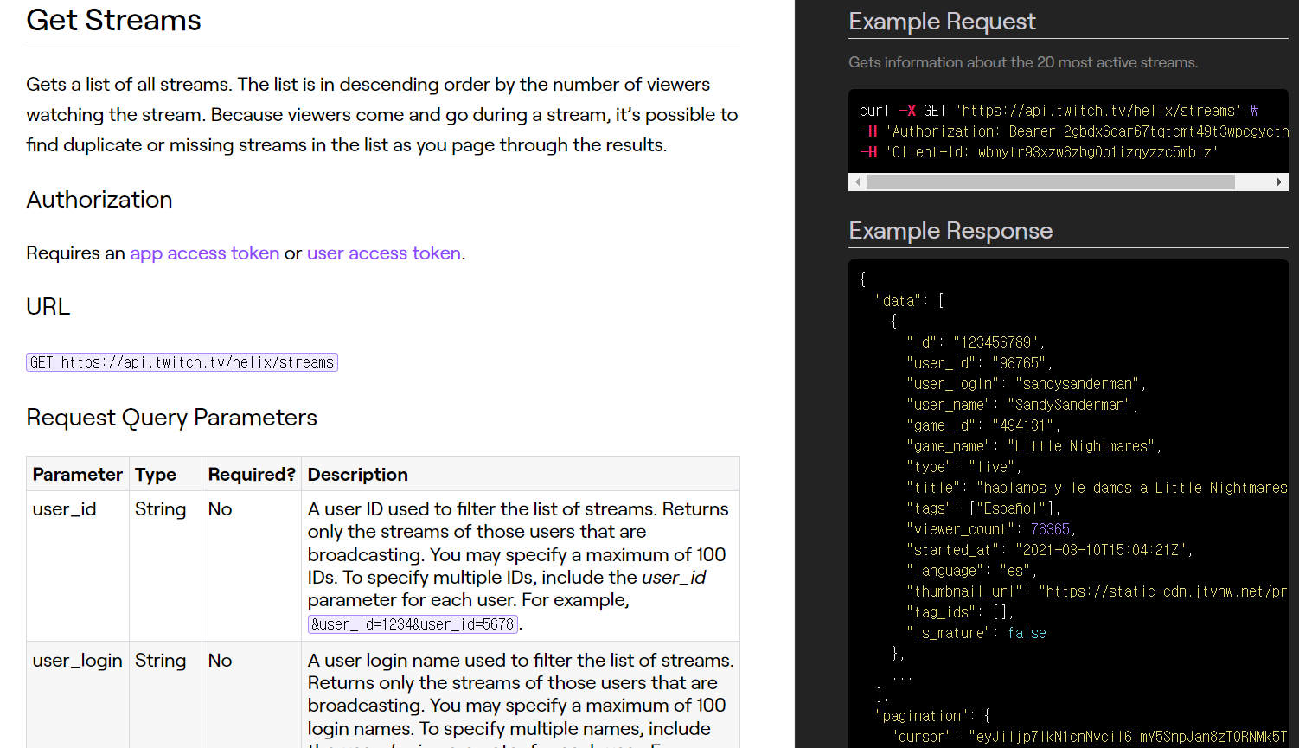Open the app access token link
Screen dimensions: 1299x748
205,253
